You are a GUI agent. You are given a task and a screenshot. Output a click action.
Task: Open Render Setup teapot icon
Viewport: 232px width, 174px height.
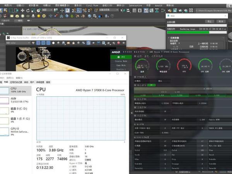[x=170, y=10]
